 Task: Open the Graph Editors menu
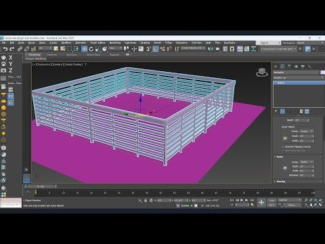tap(98, 43)
